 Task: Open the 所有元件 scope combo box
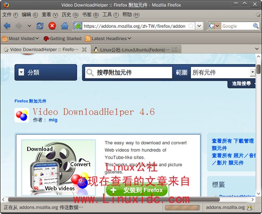point(223,73)
